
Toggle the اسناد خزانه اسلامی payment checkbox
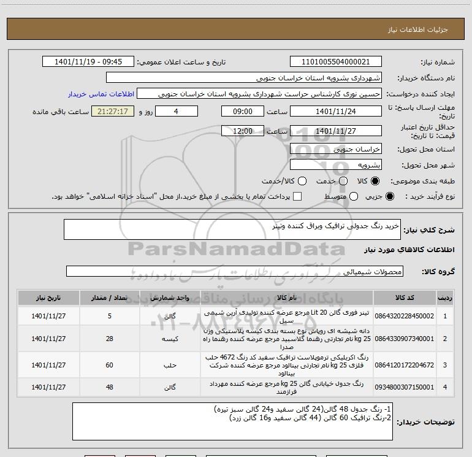pos(297,196)
